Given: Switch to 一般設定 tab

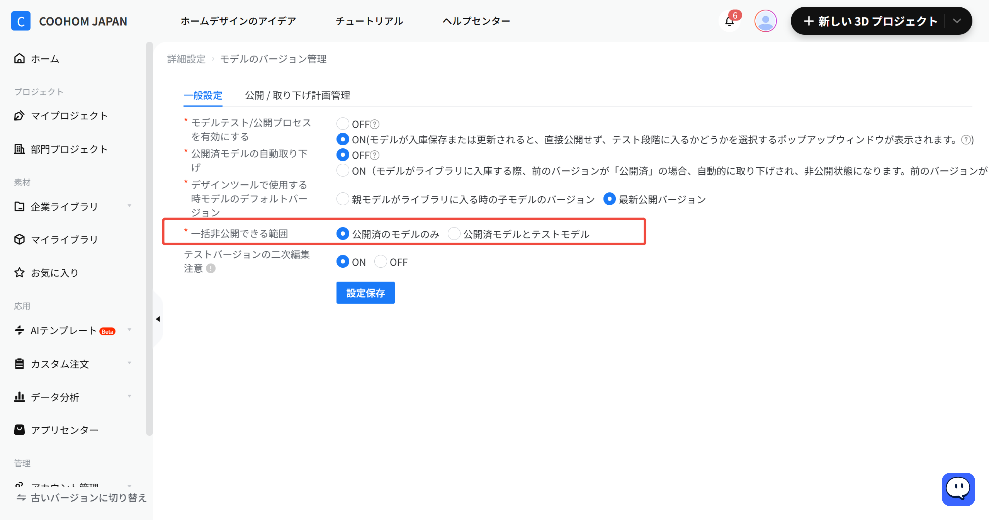Looking at the screenshot, I should coord(203,95).
